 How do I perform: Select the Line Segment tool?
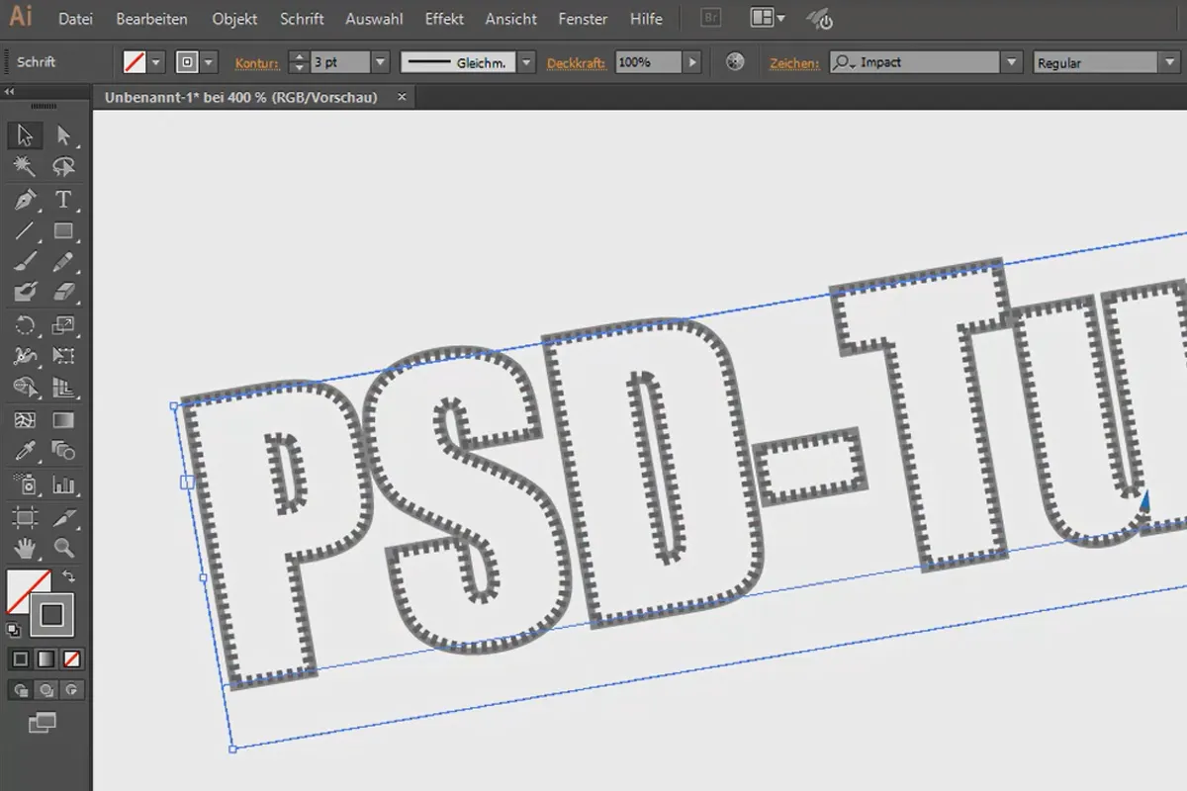pyautogui.click(x=25, y=231)
